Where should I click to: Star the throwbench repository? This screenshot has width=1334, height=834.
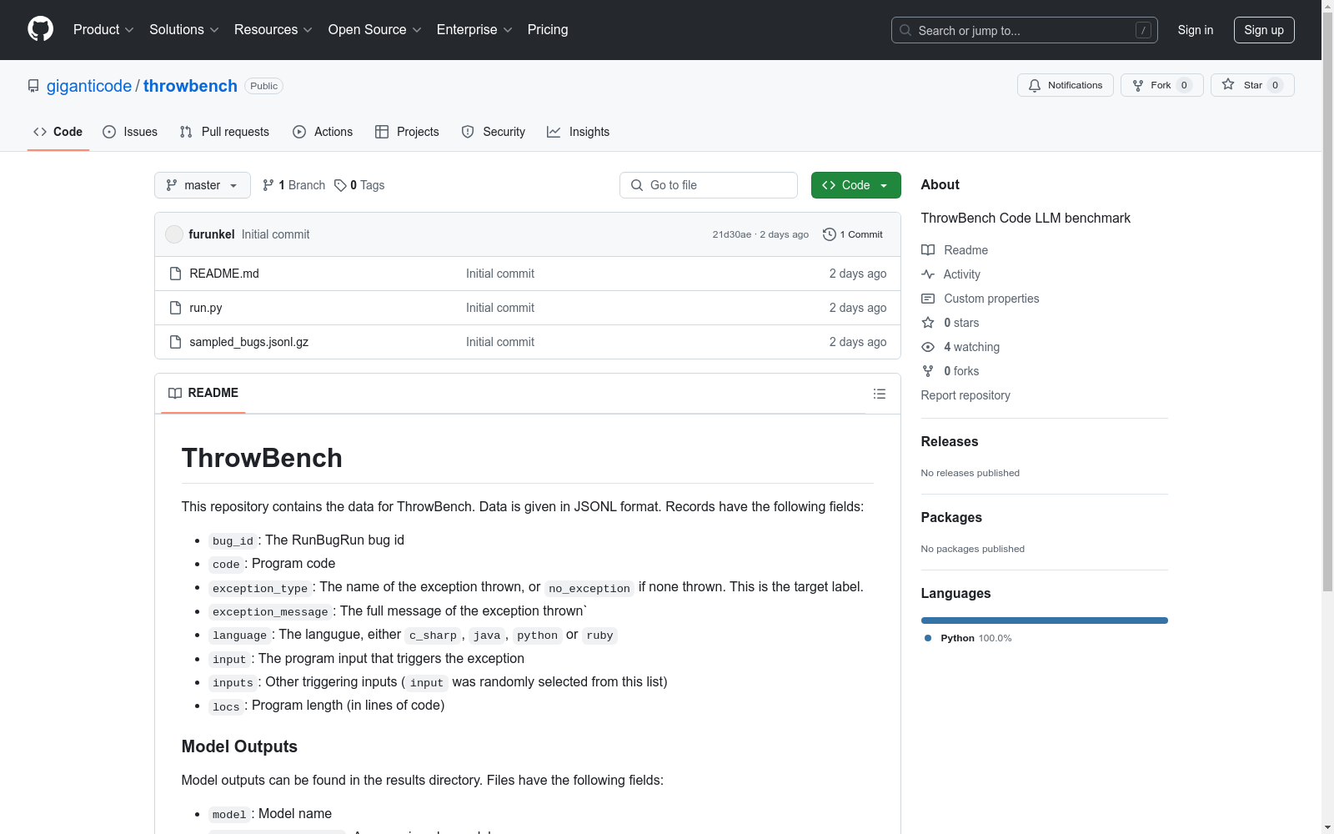(1252, 85)
